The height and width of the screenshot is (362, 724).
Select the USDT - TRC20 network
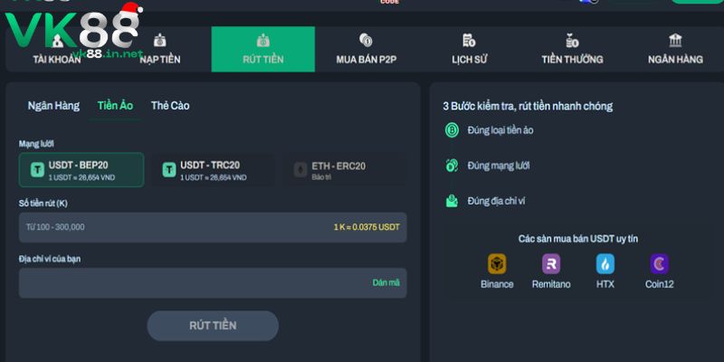pyautogui.click(x=213, y=169)
